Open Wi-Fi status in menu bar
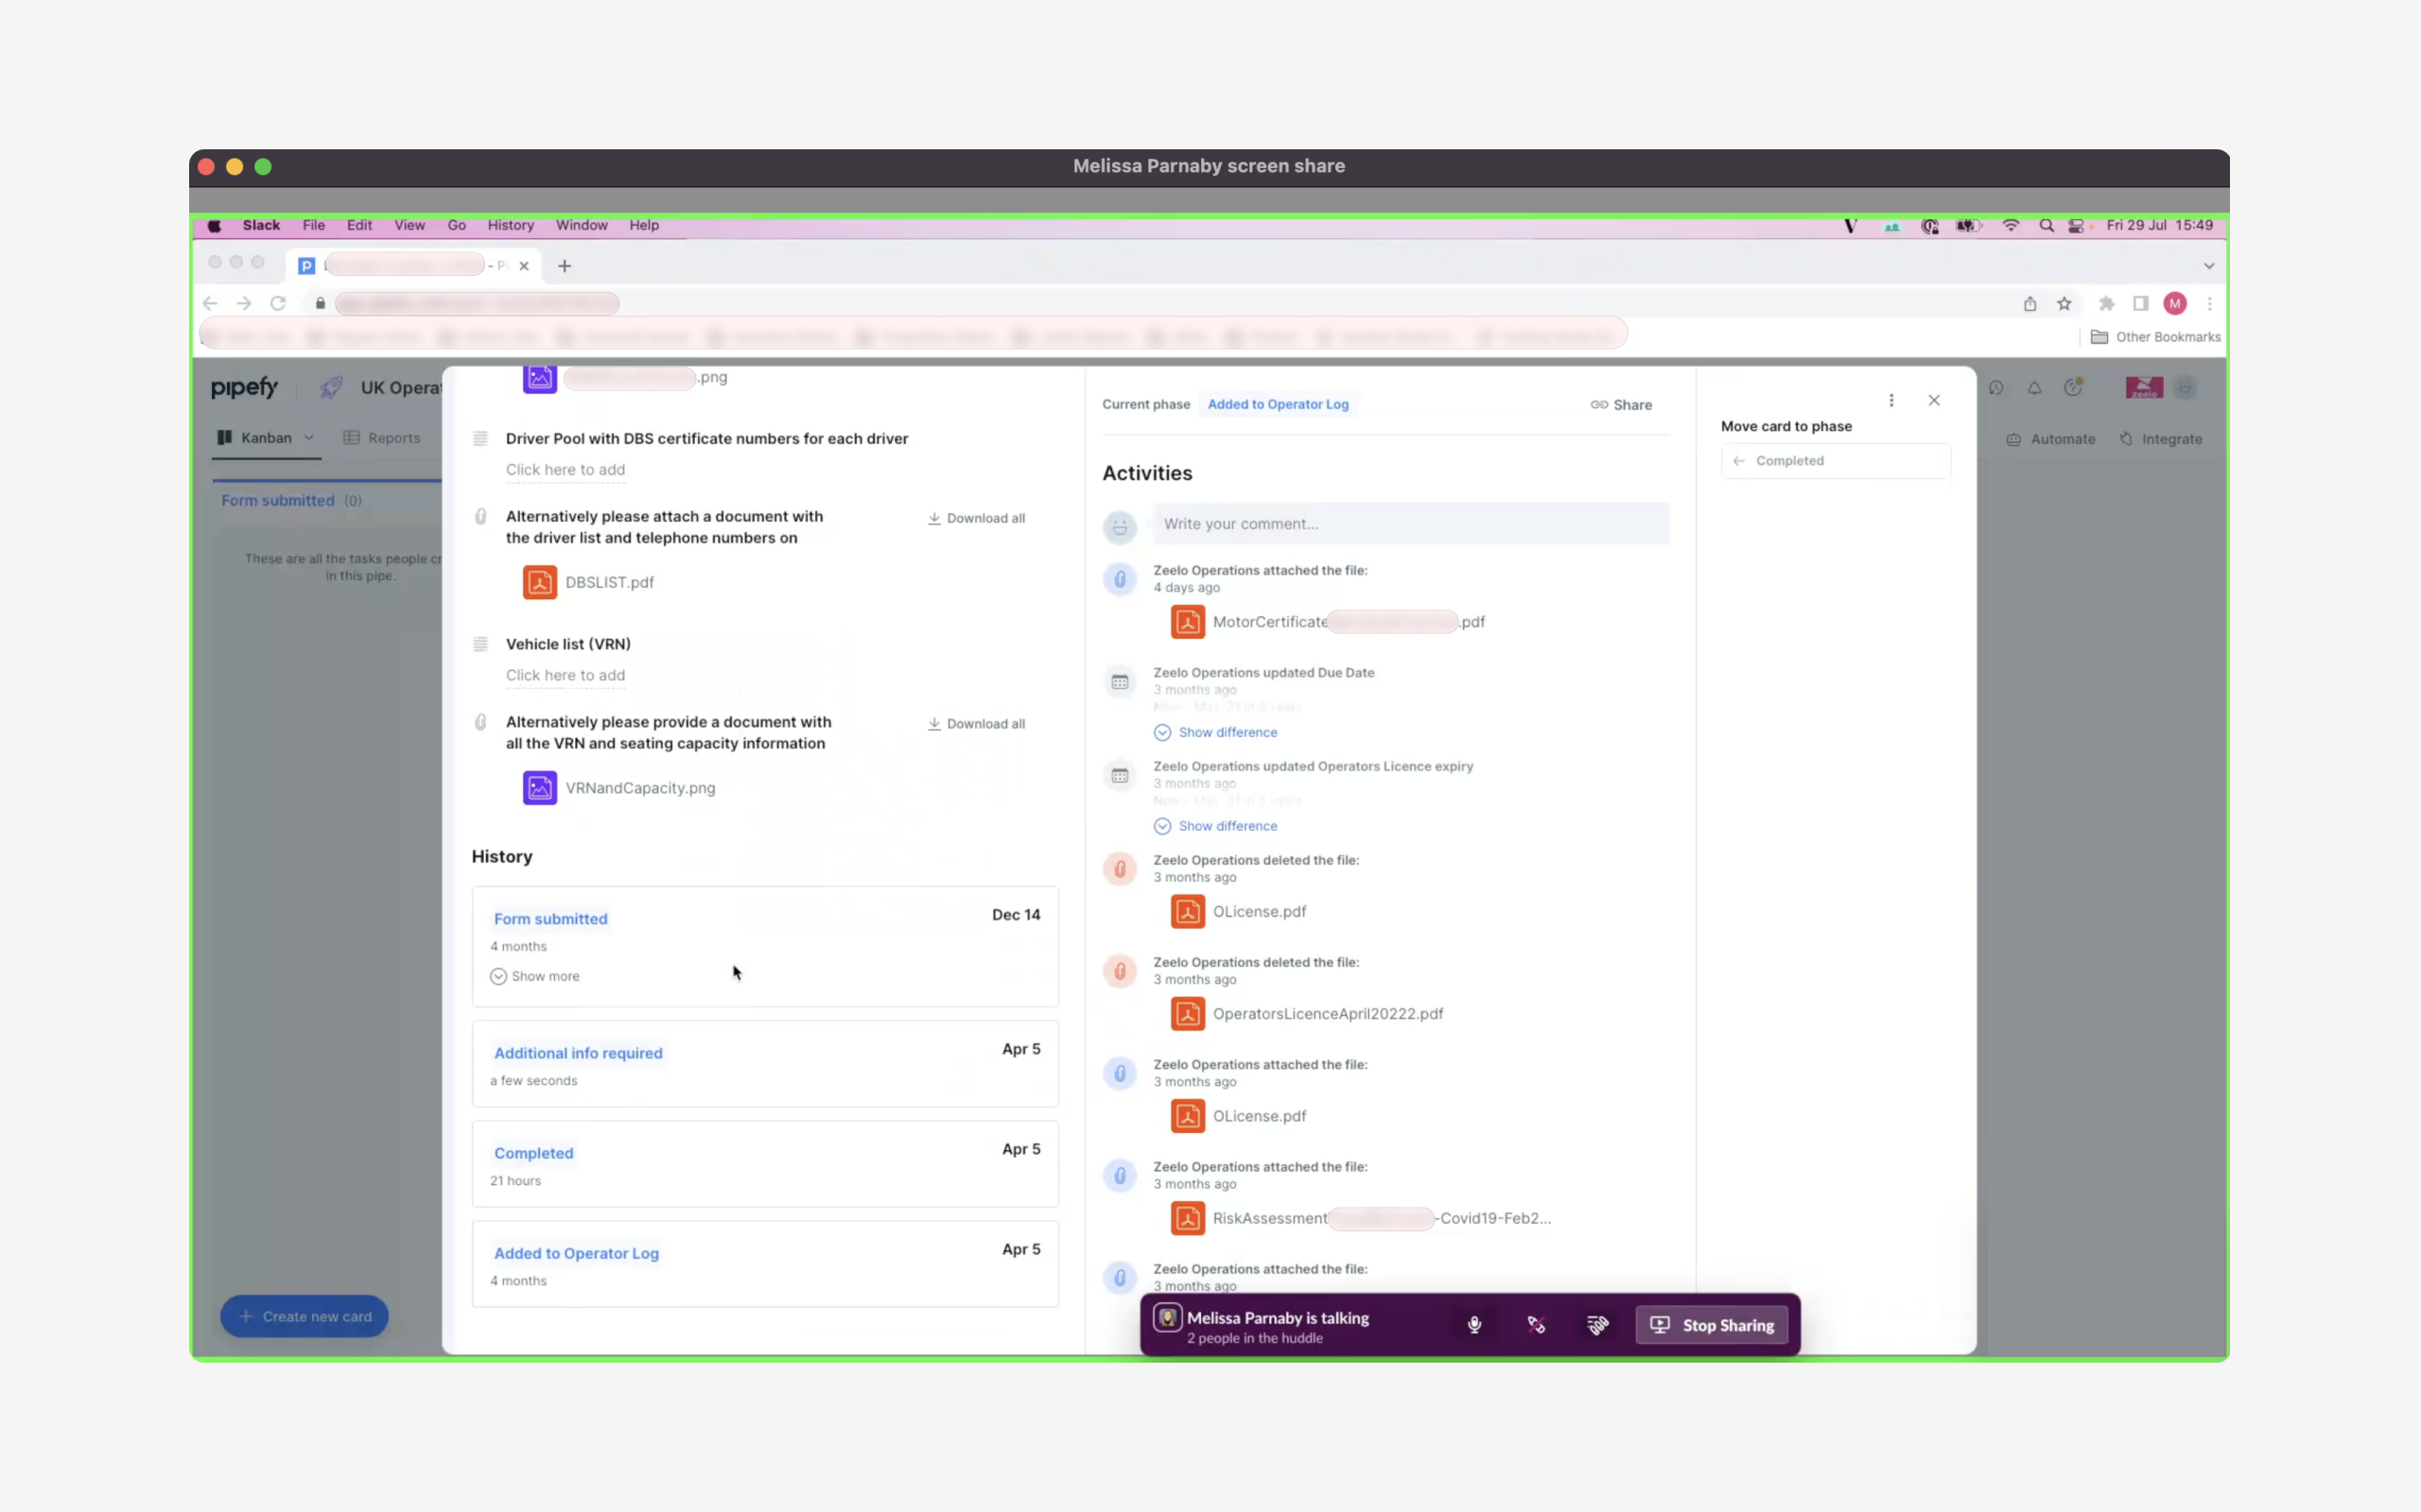Viewport: 2421px width, 1512px height. (x=2011, y=225)
